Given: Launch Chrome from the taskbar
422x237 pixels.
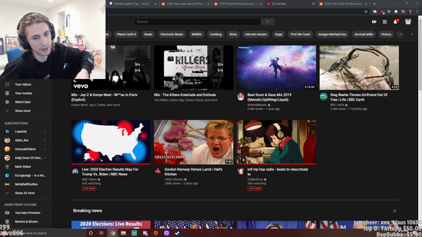Looking at the screenshot, I should pos(113,233).
